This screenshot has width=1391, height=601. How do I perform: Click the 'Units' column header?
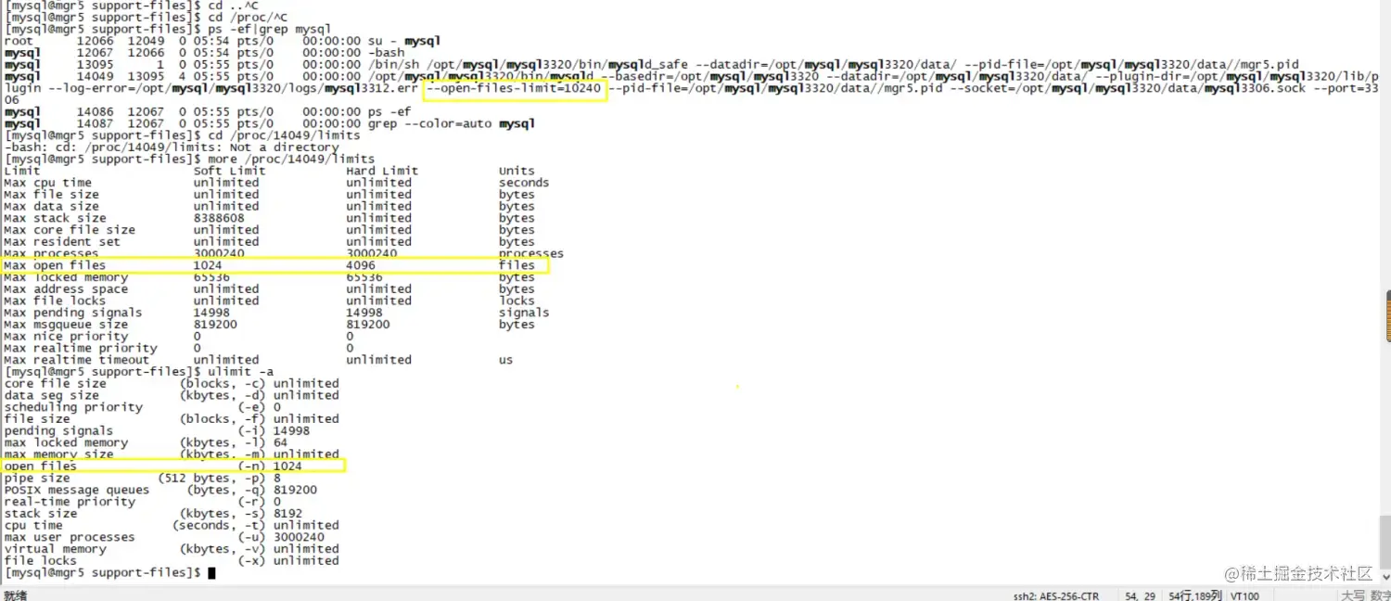tap(517, 171)
